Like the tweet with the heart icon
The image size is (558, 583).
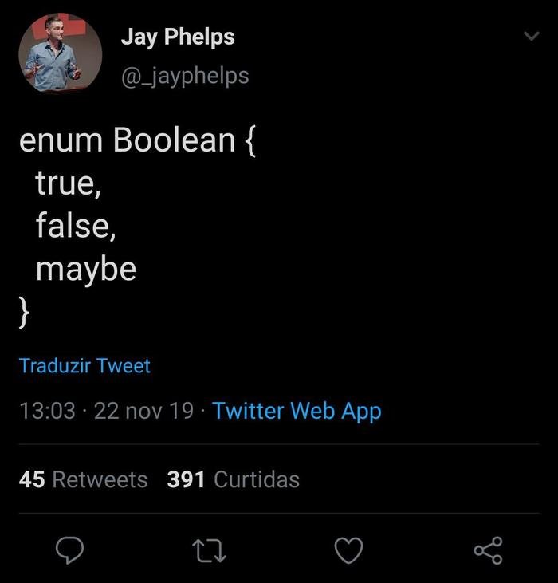(348, 550)
